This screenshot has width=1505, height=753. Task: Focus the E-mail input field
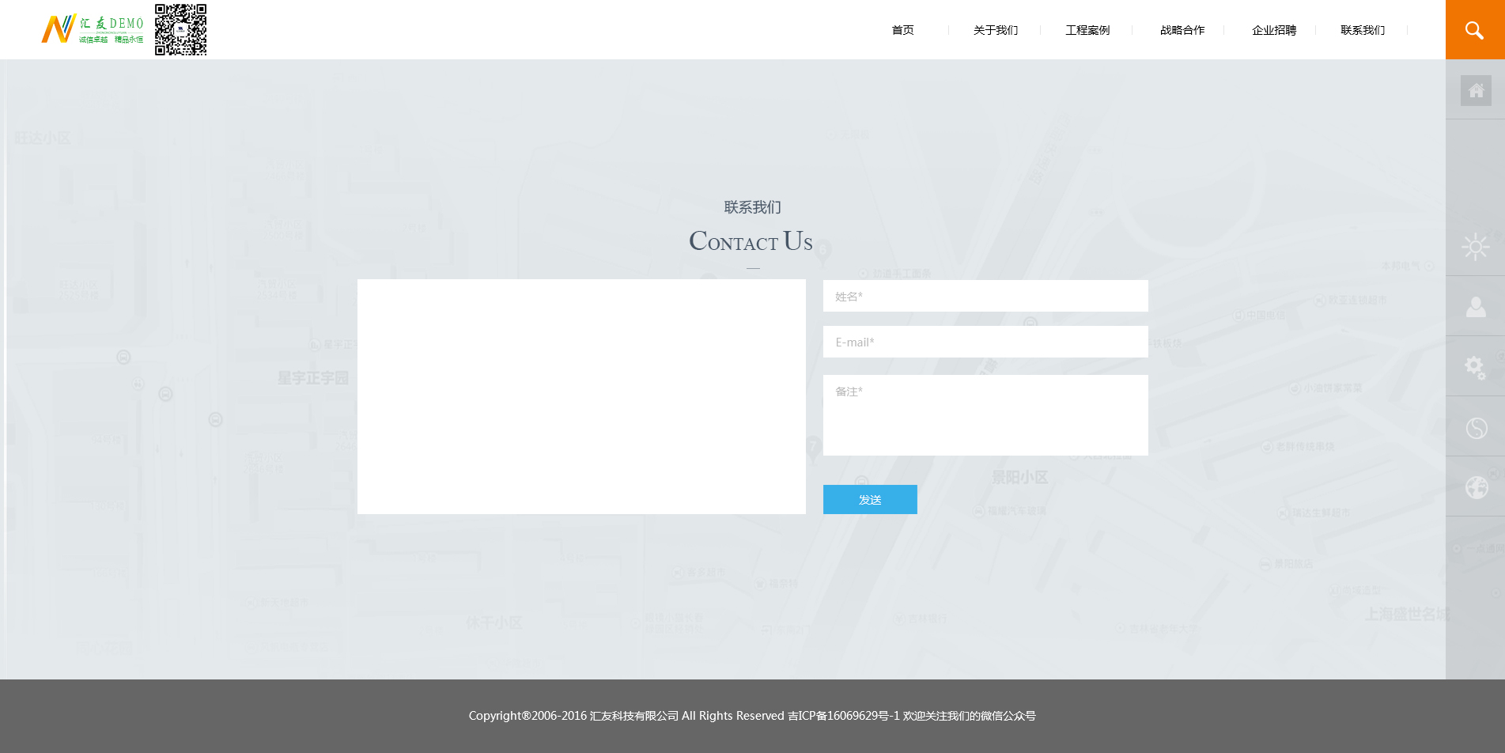985,342
